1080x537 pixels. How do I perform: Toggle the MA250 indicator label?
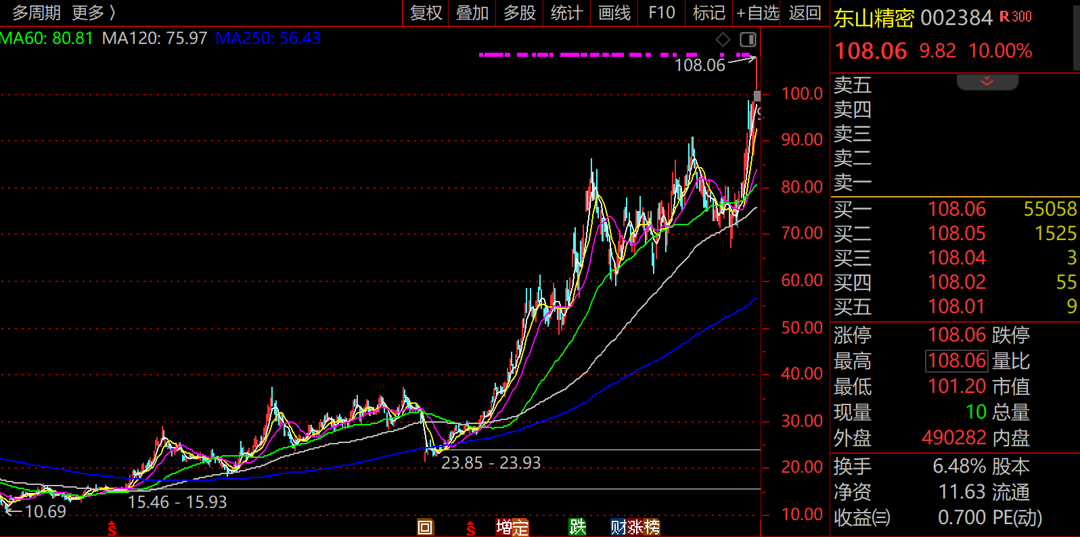pyautogui.click(x=268, y=39)
